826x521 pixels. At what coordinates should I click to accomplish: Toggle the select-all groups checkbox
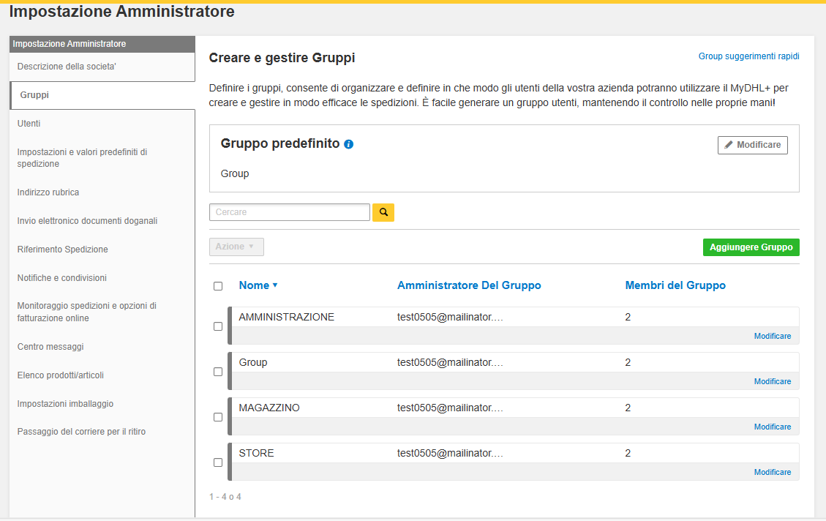point(218,286)
